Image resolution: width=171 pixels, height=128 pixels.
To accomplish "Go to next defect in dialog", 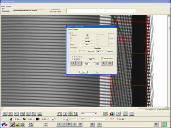I will (104, 63).
